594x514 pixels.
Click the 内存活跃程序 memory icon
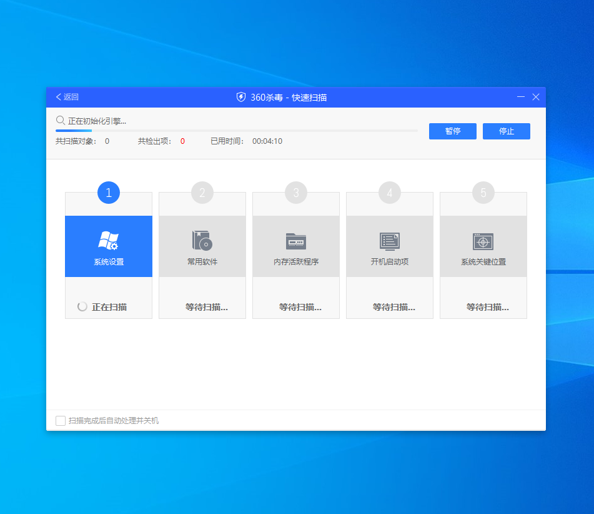point(295,241)
